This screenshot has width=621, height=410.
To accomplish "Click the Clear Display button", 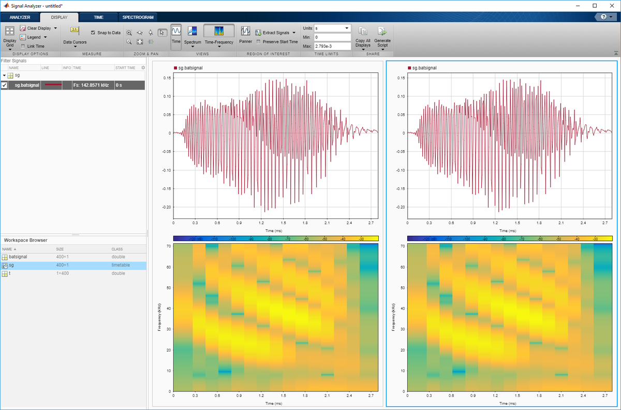I will pos(38,28).
